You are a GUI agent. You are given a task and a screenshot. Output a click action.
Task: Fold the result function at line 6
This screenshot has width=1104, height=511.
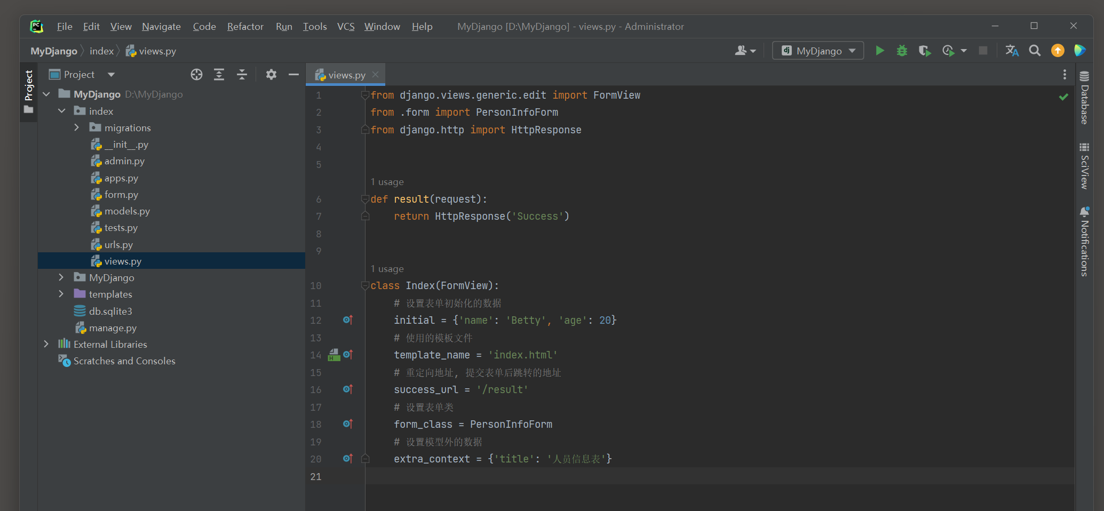(x=366, y=199)
